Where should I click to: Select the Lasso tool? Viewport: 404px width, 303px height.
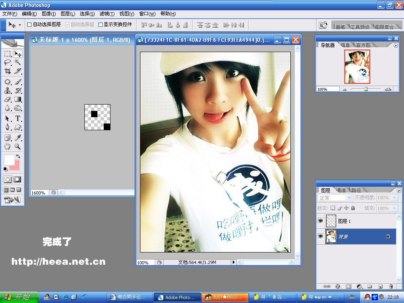7,62
